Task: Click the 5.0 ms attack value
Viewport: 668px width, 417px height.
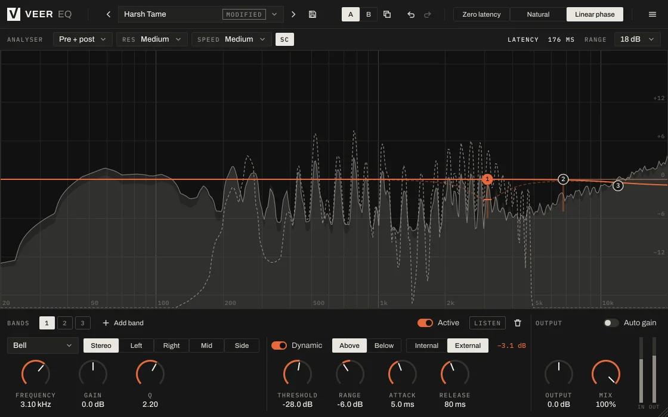Action: click(x=402, y=404)
